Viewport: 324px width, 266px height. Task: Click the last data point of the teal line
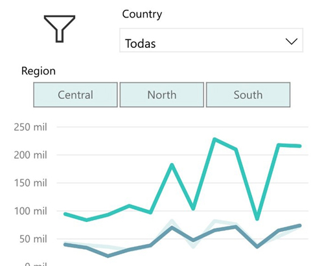pyautogui.click(x=300, y=146)
